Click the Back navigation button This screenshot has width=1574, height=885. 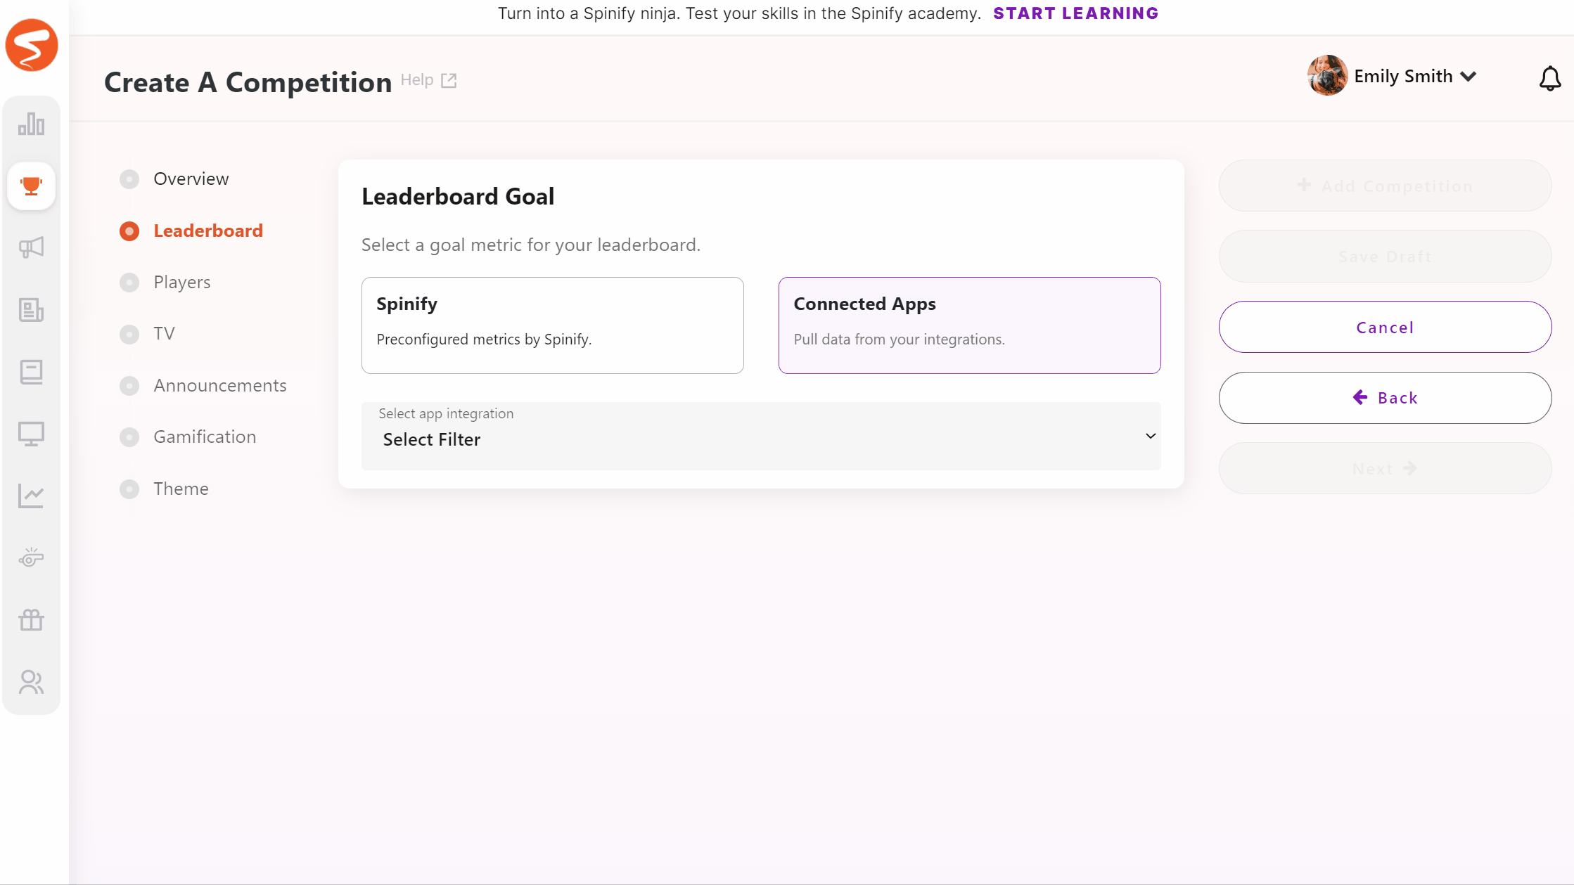(1386, 398)
